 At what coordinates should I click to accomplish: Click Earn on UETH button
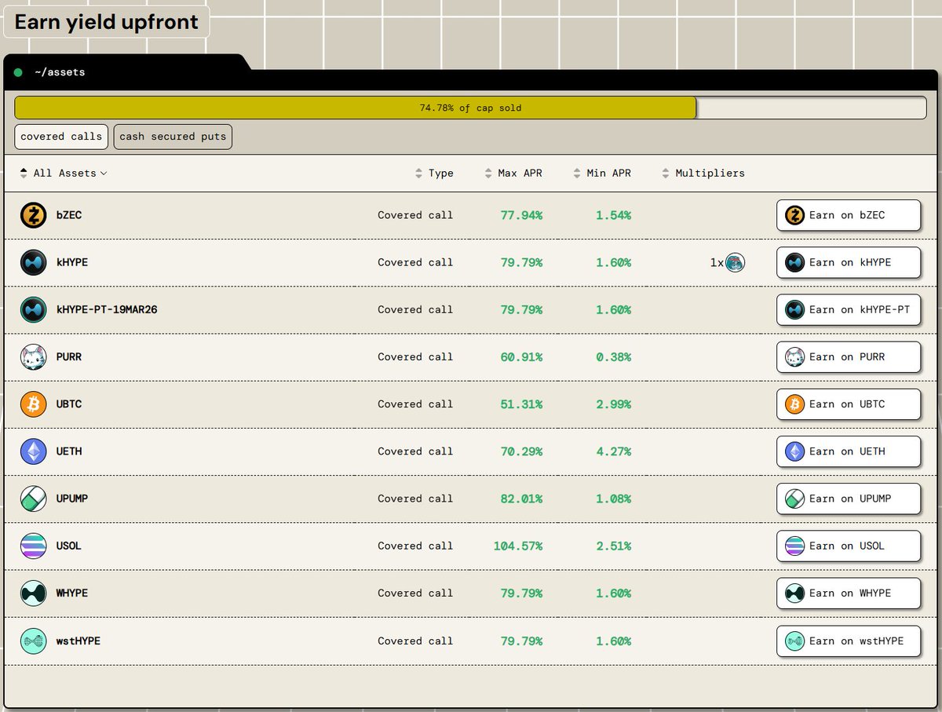click(848, 451)
